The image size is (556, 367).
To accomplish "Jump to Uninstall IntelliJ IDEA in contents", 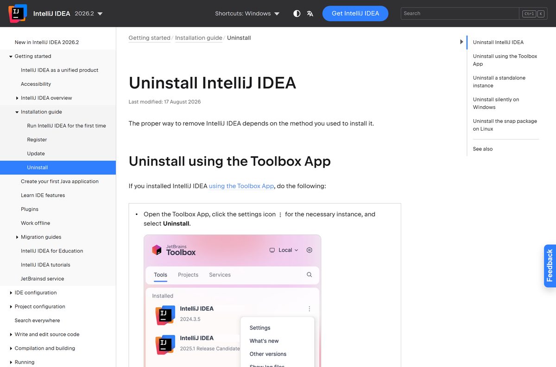I will [x=498, y=42].
